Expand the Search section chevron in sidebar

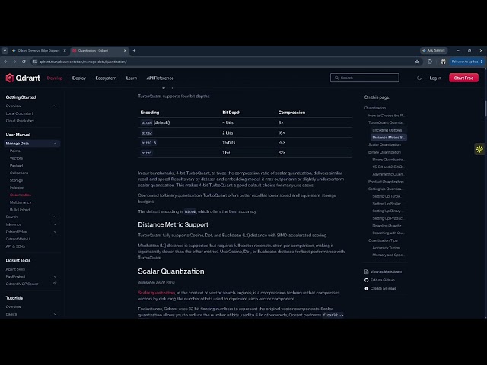(x=55, y=217)
